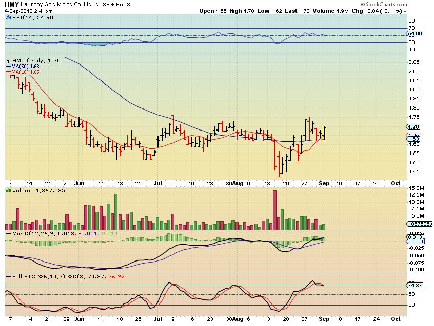Image resolution: width=434 pixels, height=326 pixels.
Task: Click the Volume 1,867,585 label
Action: [38, 191]
